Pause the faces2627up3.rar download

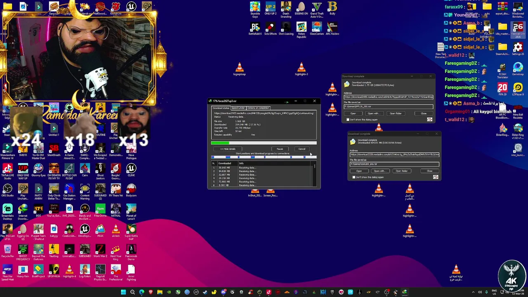click(x=280, y=149)
